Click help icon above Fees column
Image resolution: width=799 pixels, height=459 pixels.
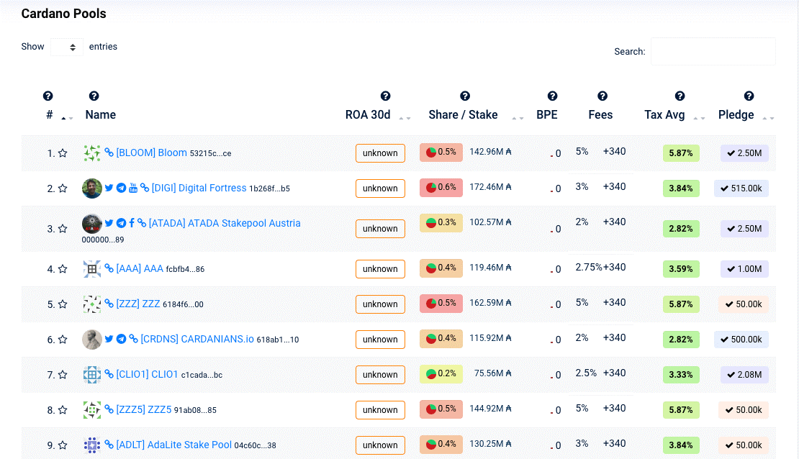[602, 96]
